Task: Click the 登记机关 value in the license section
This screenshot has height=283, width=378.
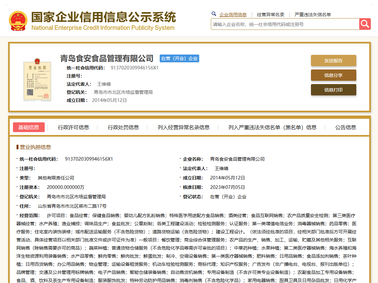Action: coord(76,197)
